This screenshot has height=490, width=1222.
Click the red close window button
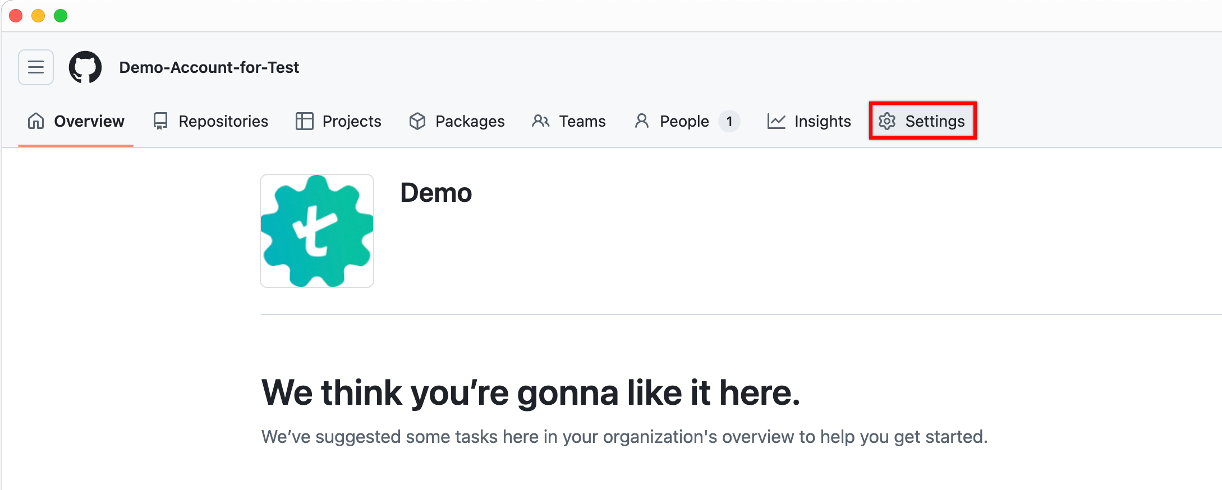tap(16, 16)
